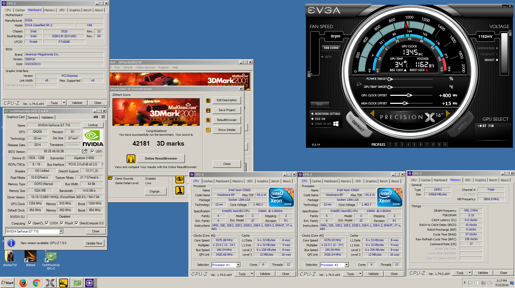This screenshot has width=515, height=288.
Task: Switch to EVGA Precision X taskbar icon
Action: 50,283
